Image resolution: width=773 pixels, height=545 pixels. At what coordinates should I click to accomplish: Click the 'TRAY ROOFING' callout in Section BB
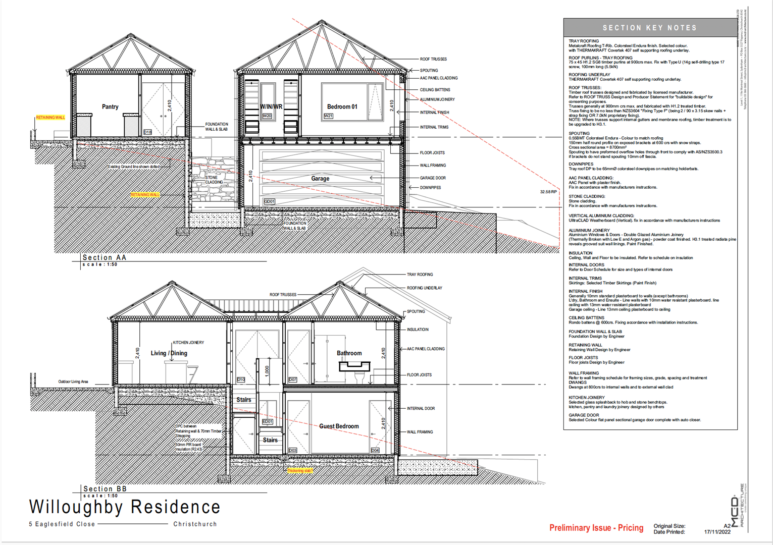tap(420, 275)
